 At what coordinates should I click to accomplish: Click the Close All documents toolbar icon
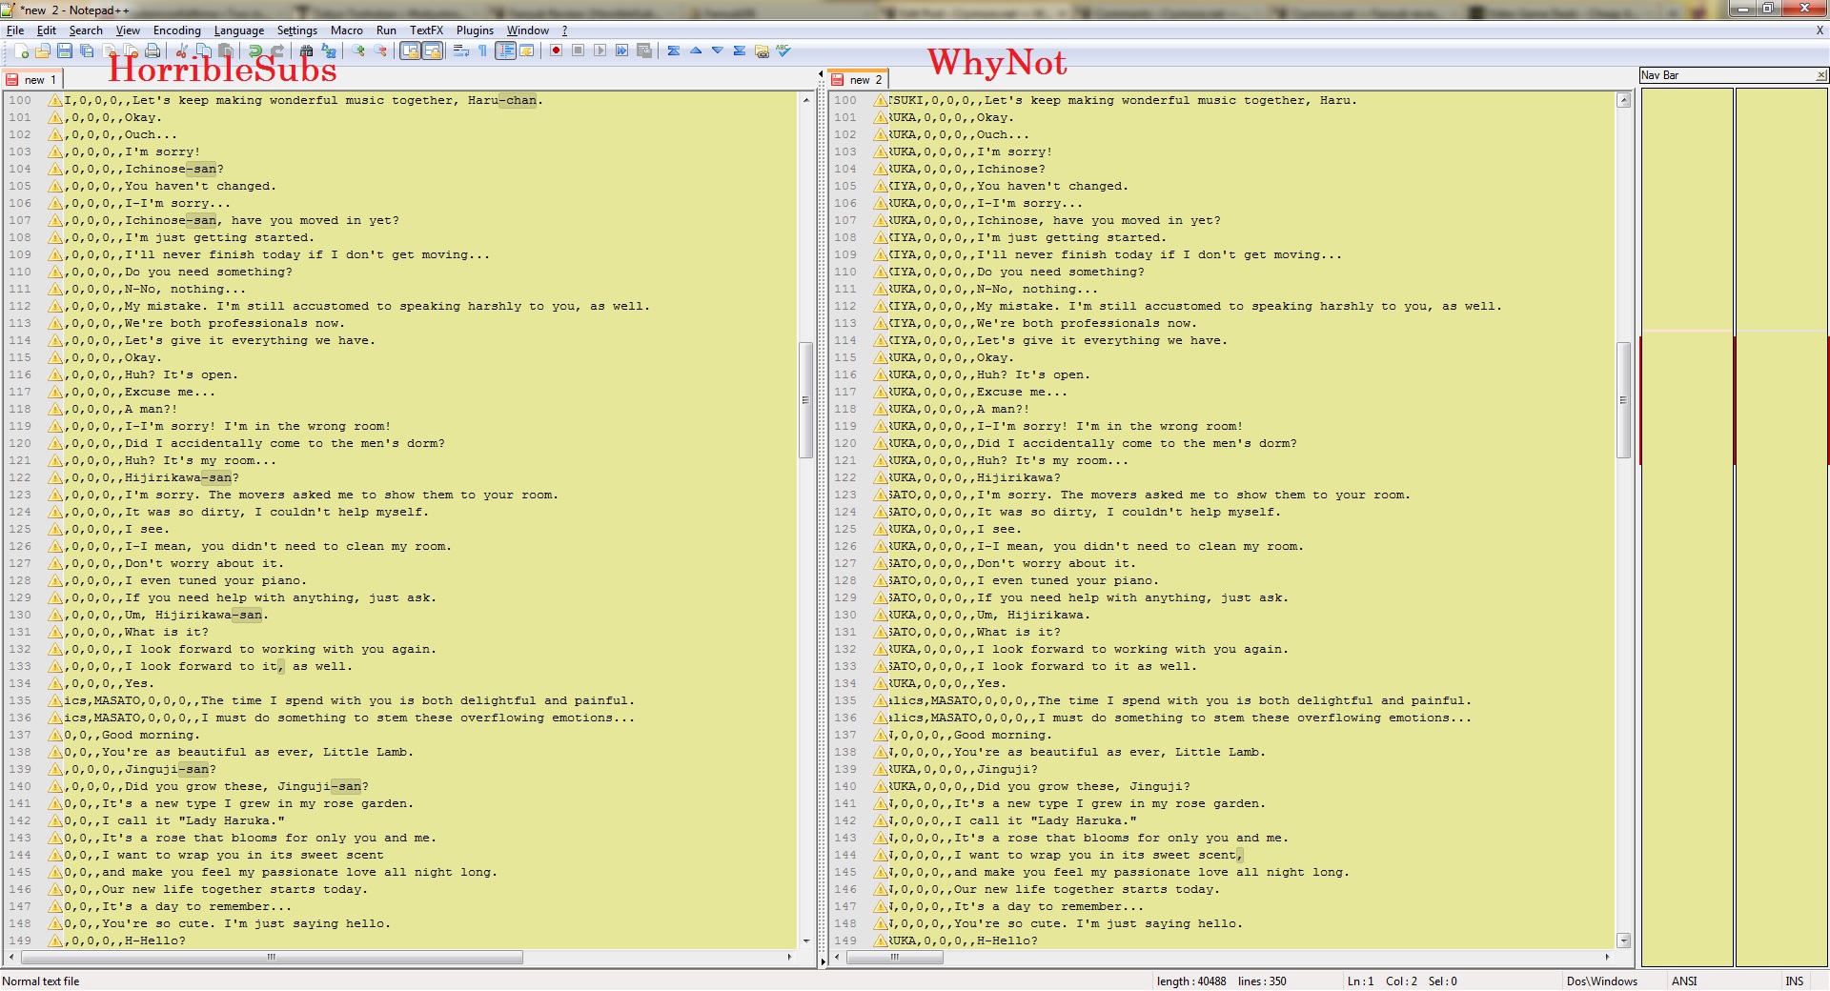click(x=131, y=51)
